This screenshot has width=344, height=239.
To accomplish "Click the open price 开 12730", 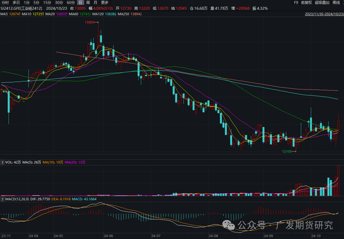I will pos(123,8).
